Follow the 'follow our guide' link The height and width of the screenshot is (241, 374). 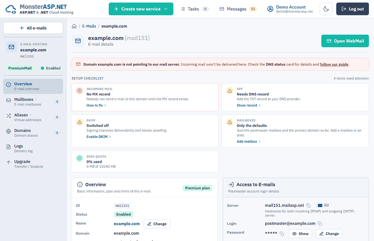coord(334,65)
